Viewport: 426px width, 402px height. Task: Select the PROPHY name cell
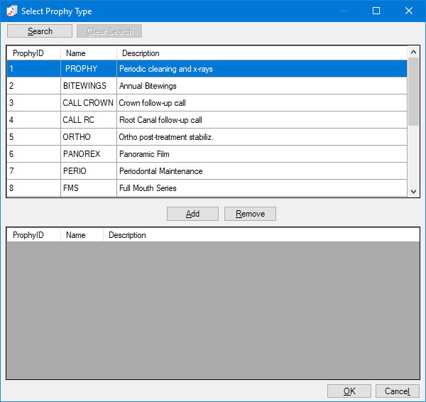(89, 68)
